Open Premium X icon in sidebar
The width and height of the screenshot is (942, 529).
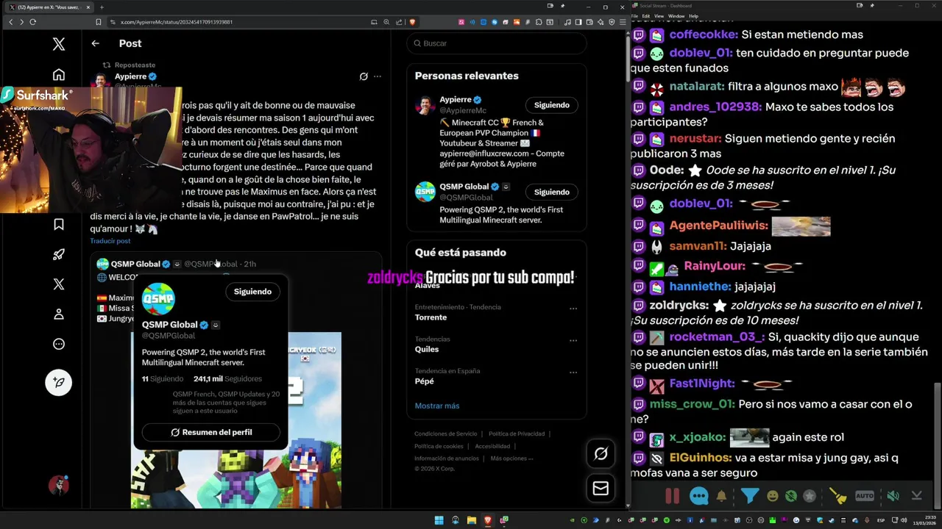pyautogui.click(x=59, y=284)
